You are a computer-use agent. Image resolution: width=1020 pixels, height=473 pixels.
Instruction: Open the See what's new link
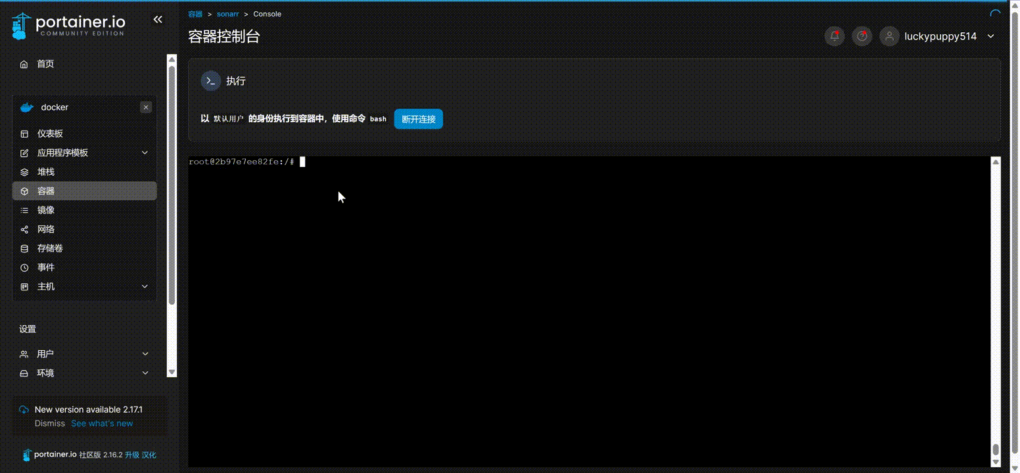(101, 423)
